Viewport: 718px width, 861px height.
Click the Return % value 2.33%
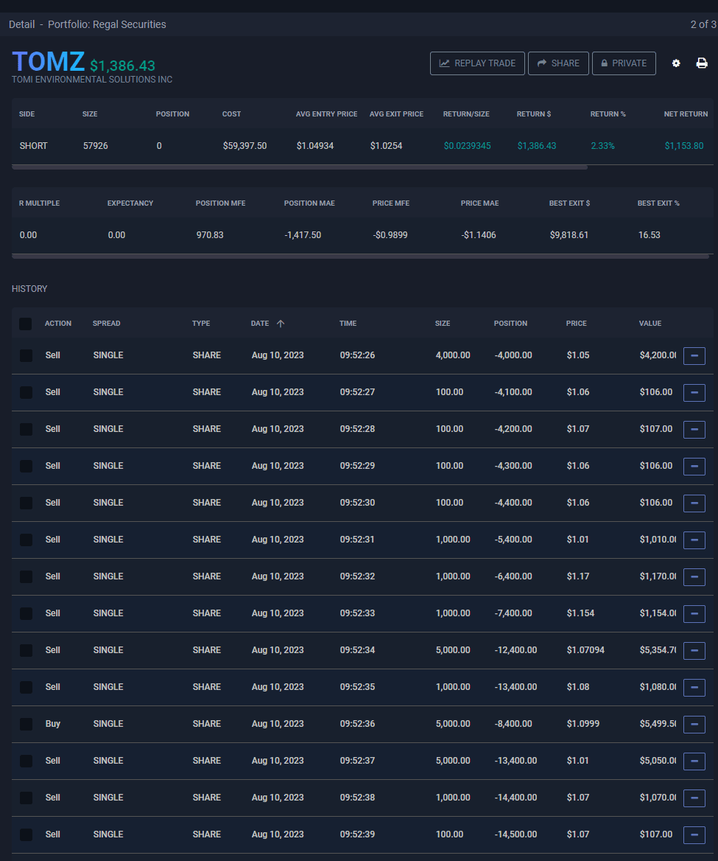pos(602,145)
